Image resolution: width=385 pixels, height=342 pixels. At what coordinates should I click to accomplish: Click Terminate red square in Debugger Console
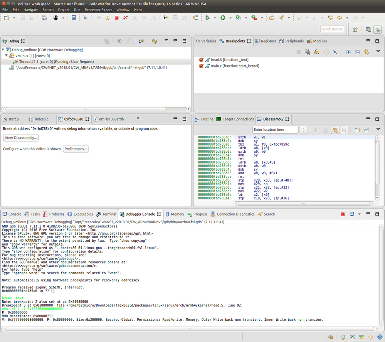click(343, 214)
